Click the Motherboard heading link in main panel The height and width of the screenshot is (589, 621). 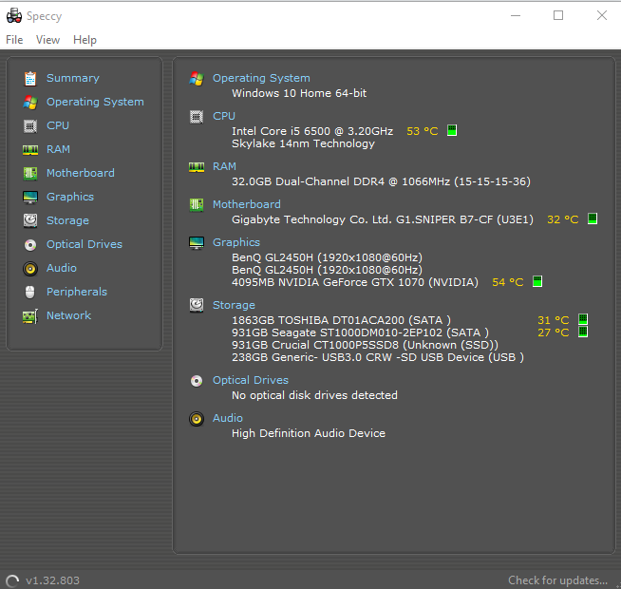(247, 204)
